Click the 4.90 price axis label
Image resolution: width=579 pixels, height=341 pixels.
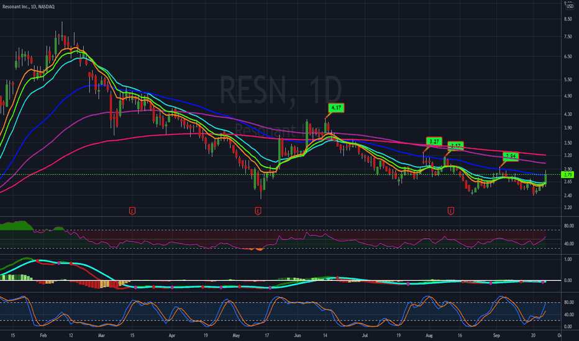(568, 96)
